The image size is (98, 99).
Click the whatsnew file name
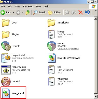point(63,79)
